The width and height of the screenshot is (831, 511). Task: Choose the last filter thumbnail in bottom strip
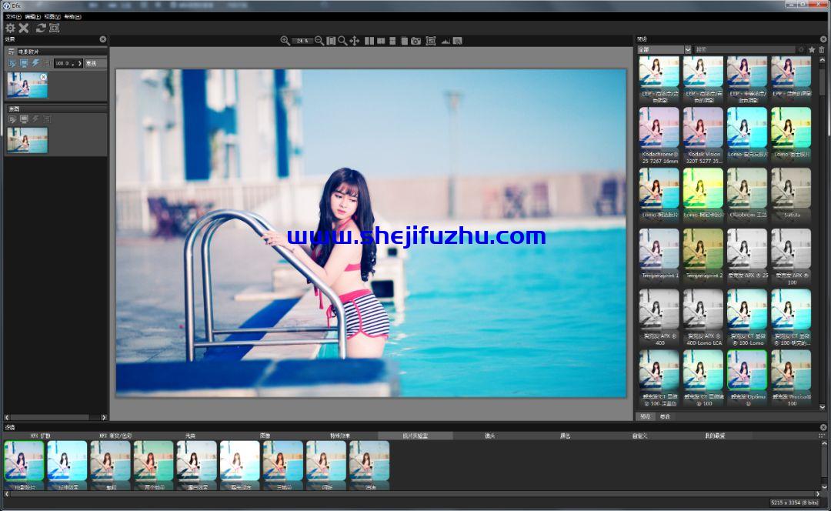coord(369,461)
